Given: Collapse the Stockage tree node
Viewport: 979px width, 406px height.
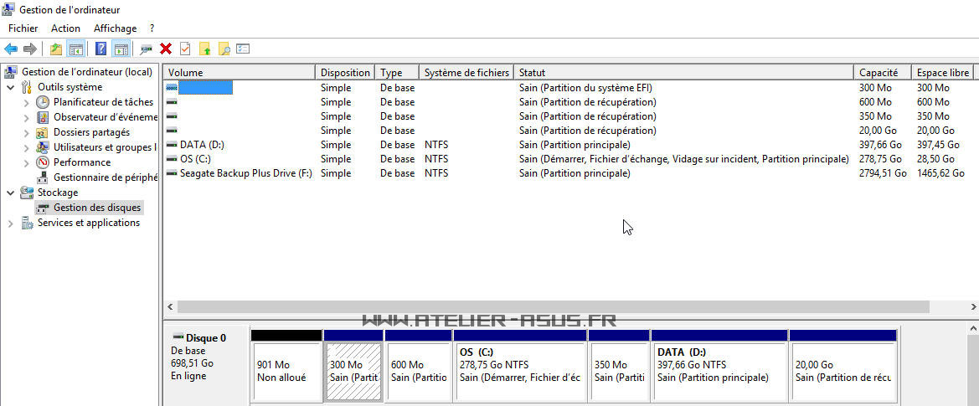Looking at the screenshot, I should pos(11,193).
